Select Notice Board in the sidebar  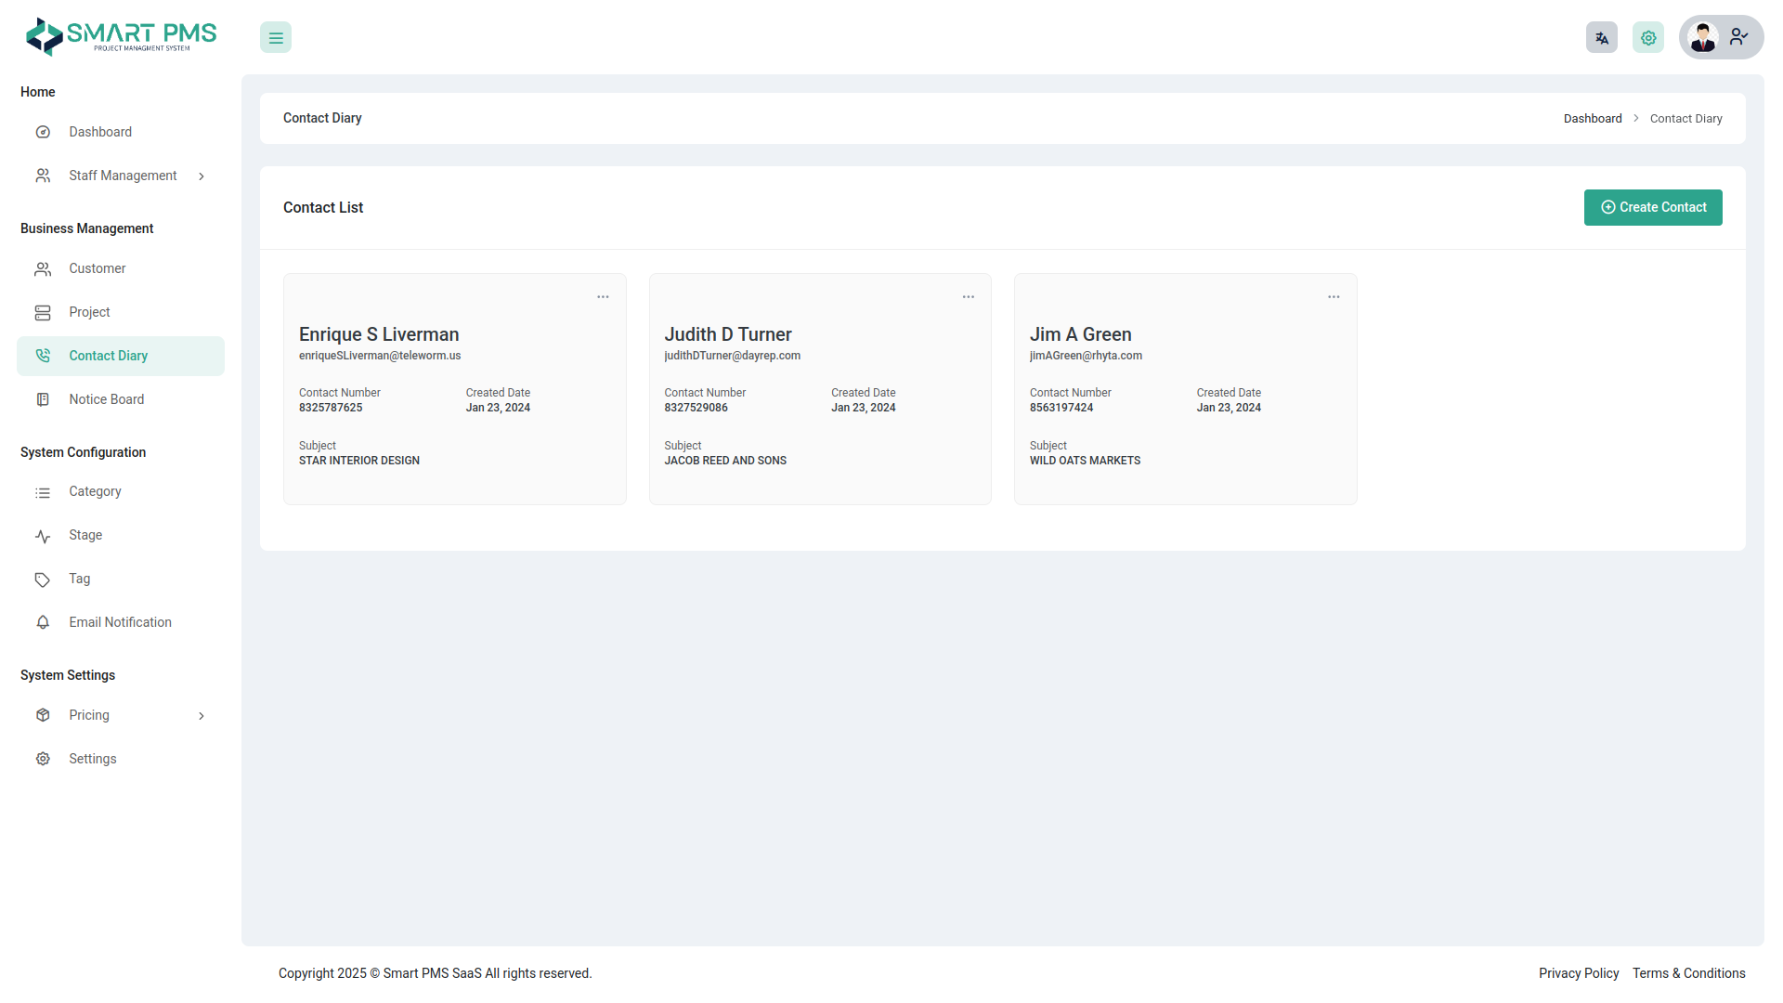106,399
